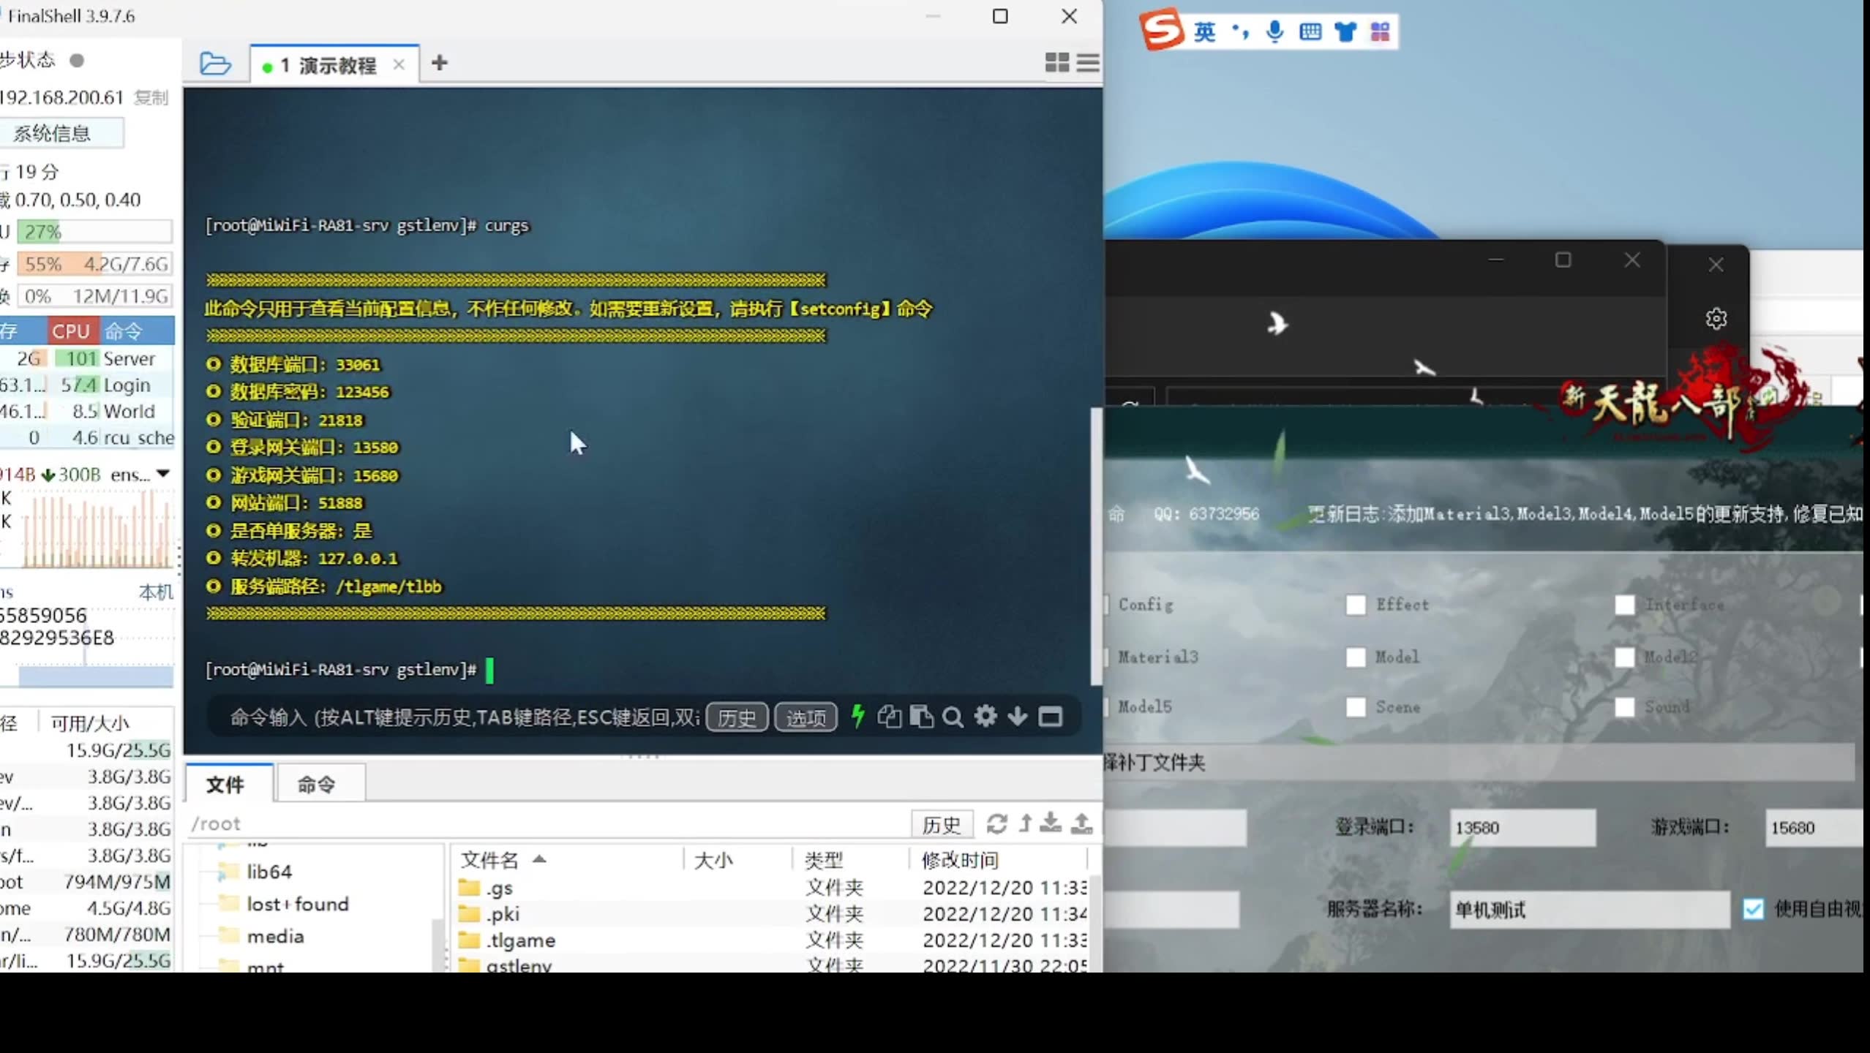Click the paste icon in terminal toolbar
The width and height of the screenshot is (1870, 1053).
(921, 717)
